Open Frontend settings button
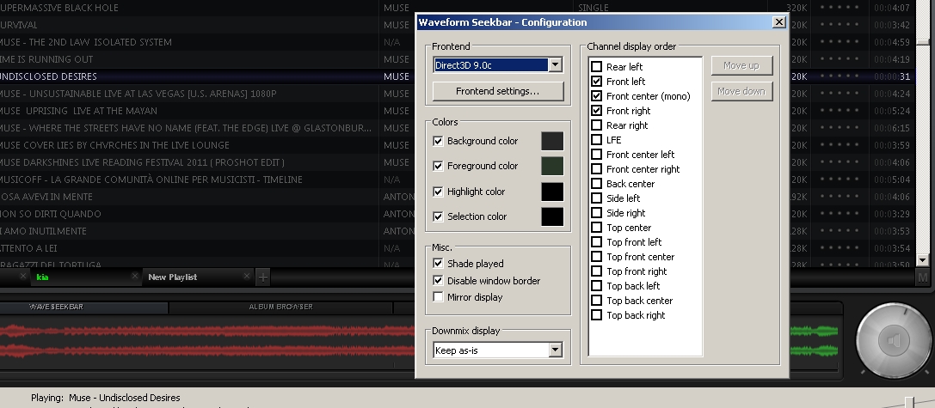Viewport: 935px width, 408px height. coord(497,91)
